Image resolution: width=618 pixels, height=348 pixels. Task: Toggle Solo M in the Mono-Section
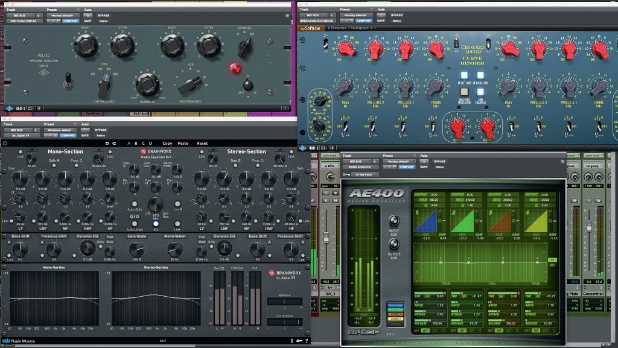point(54,165)
